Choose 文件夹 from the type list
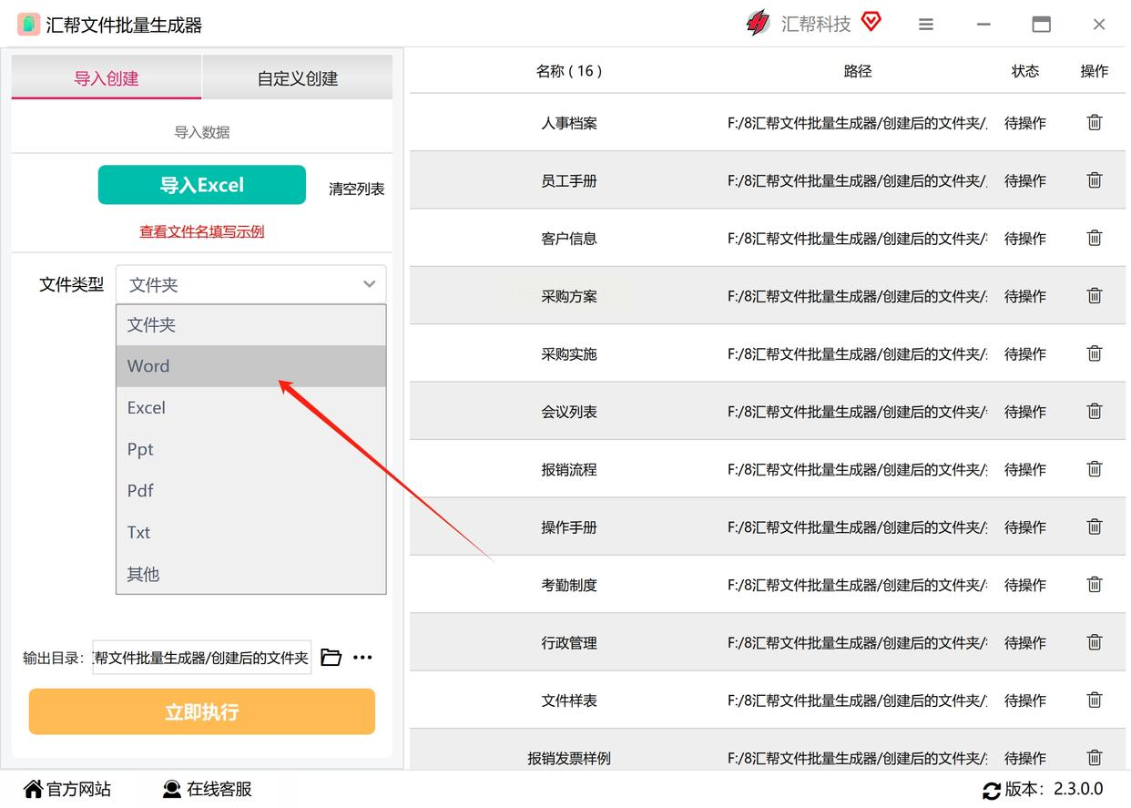The image size is (1131, 808). coord(251,325)
